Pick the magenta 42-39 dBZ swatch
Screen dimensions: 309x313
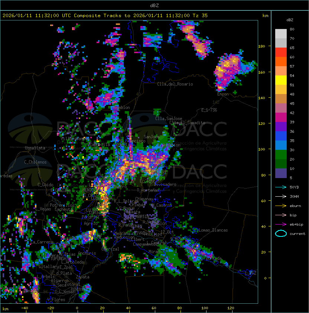pos(281,117)
